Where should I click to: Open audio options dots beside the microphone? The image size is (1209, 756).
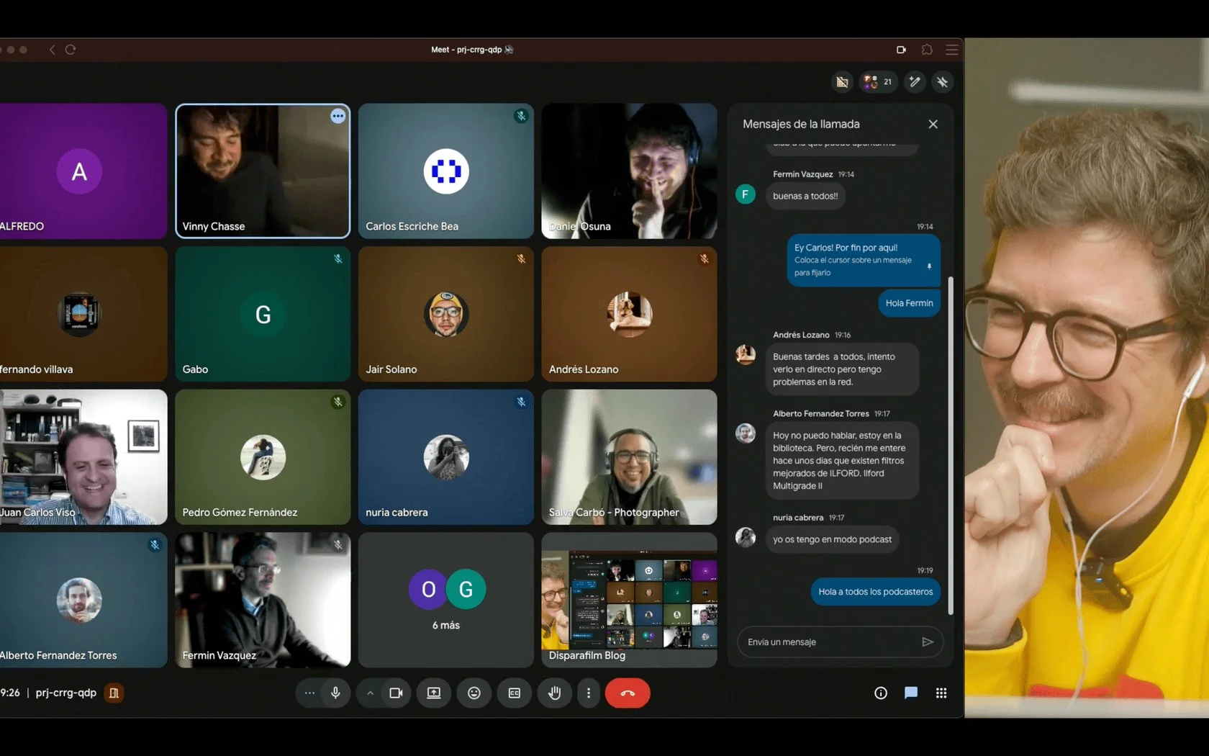click(309, 693)
